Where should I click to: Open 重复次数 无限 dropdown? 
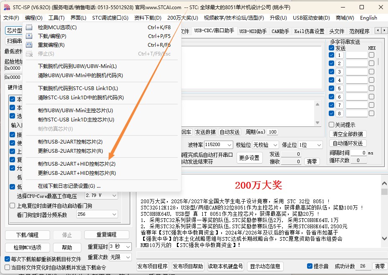(x=120, y=257)
